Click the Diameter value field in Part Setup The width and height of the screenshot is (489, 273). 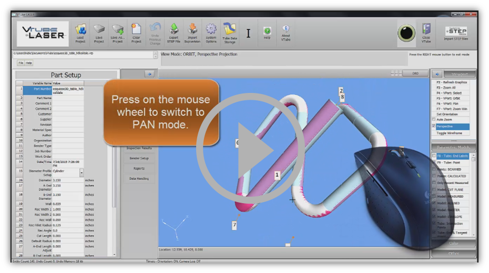[68, 180]
